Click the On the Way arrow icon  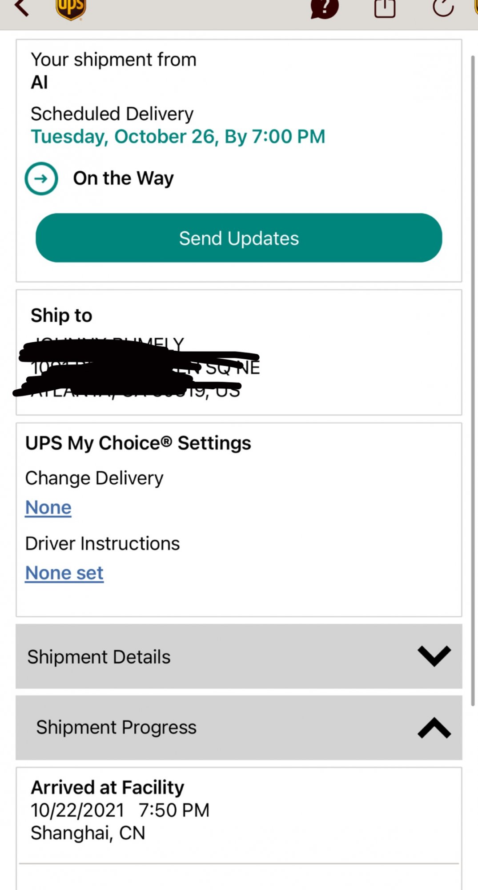pyautogui.click(x=41, y=178)
